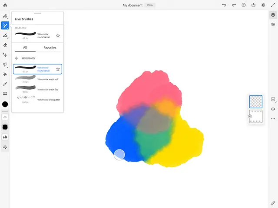Open the layer more options ellipsis
Screen dimensions: 278x208
pyautogui.click(x=273, y=118)
